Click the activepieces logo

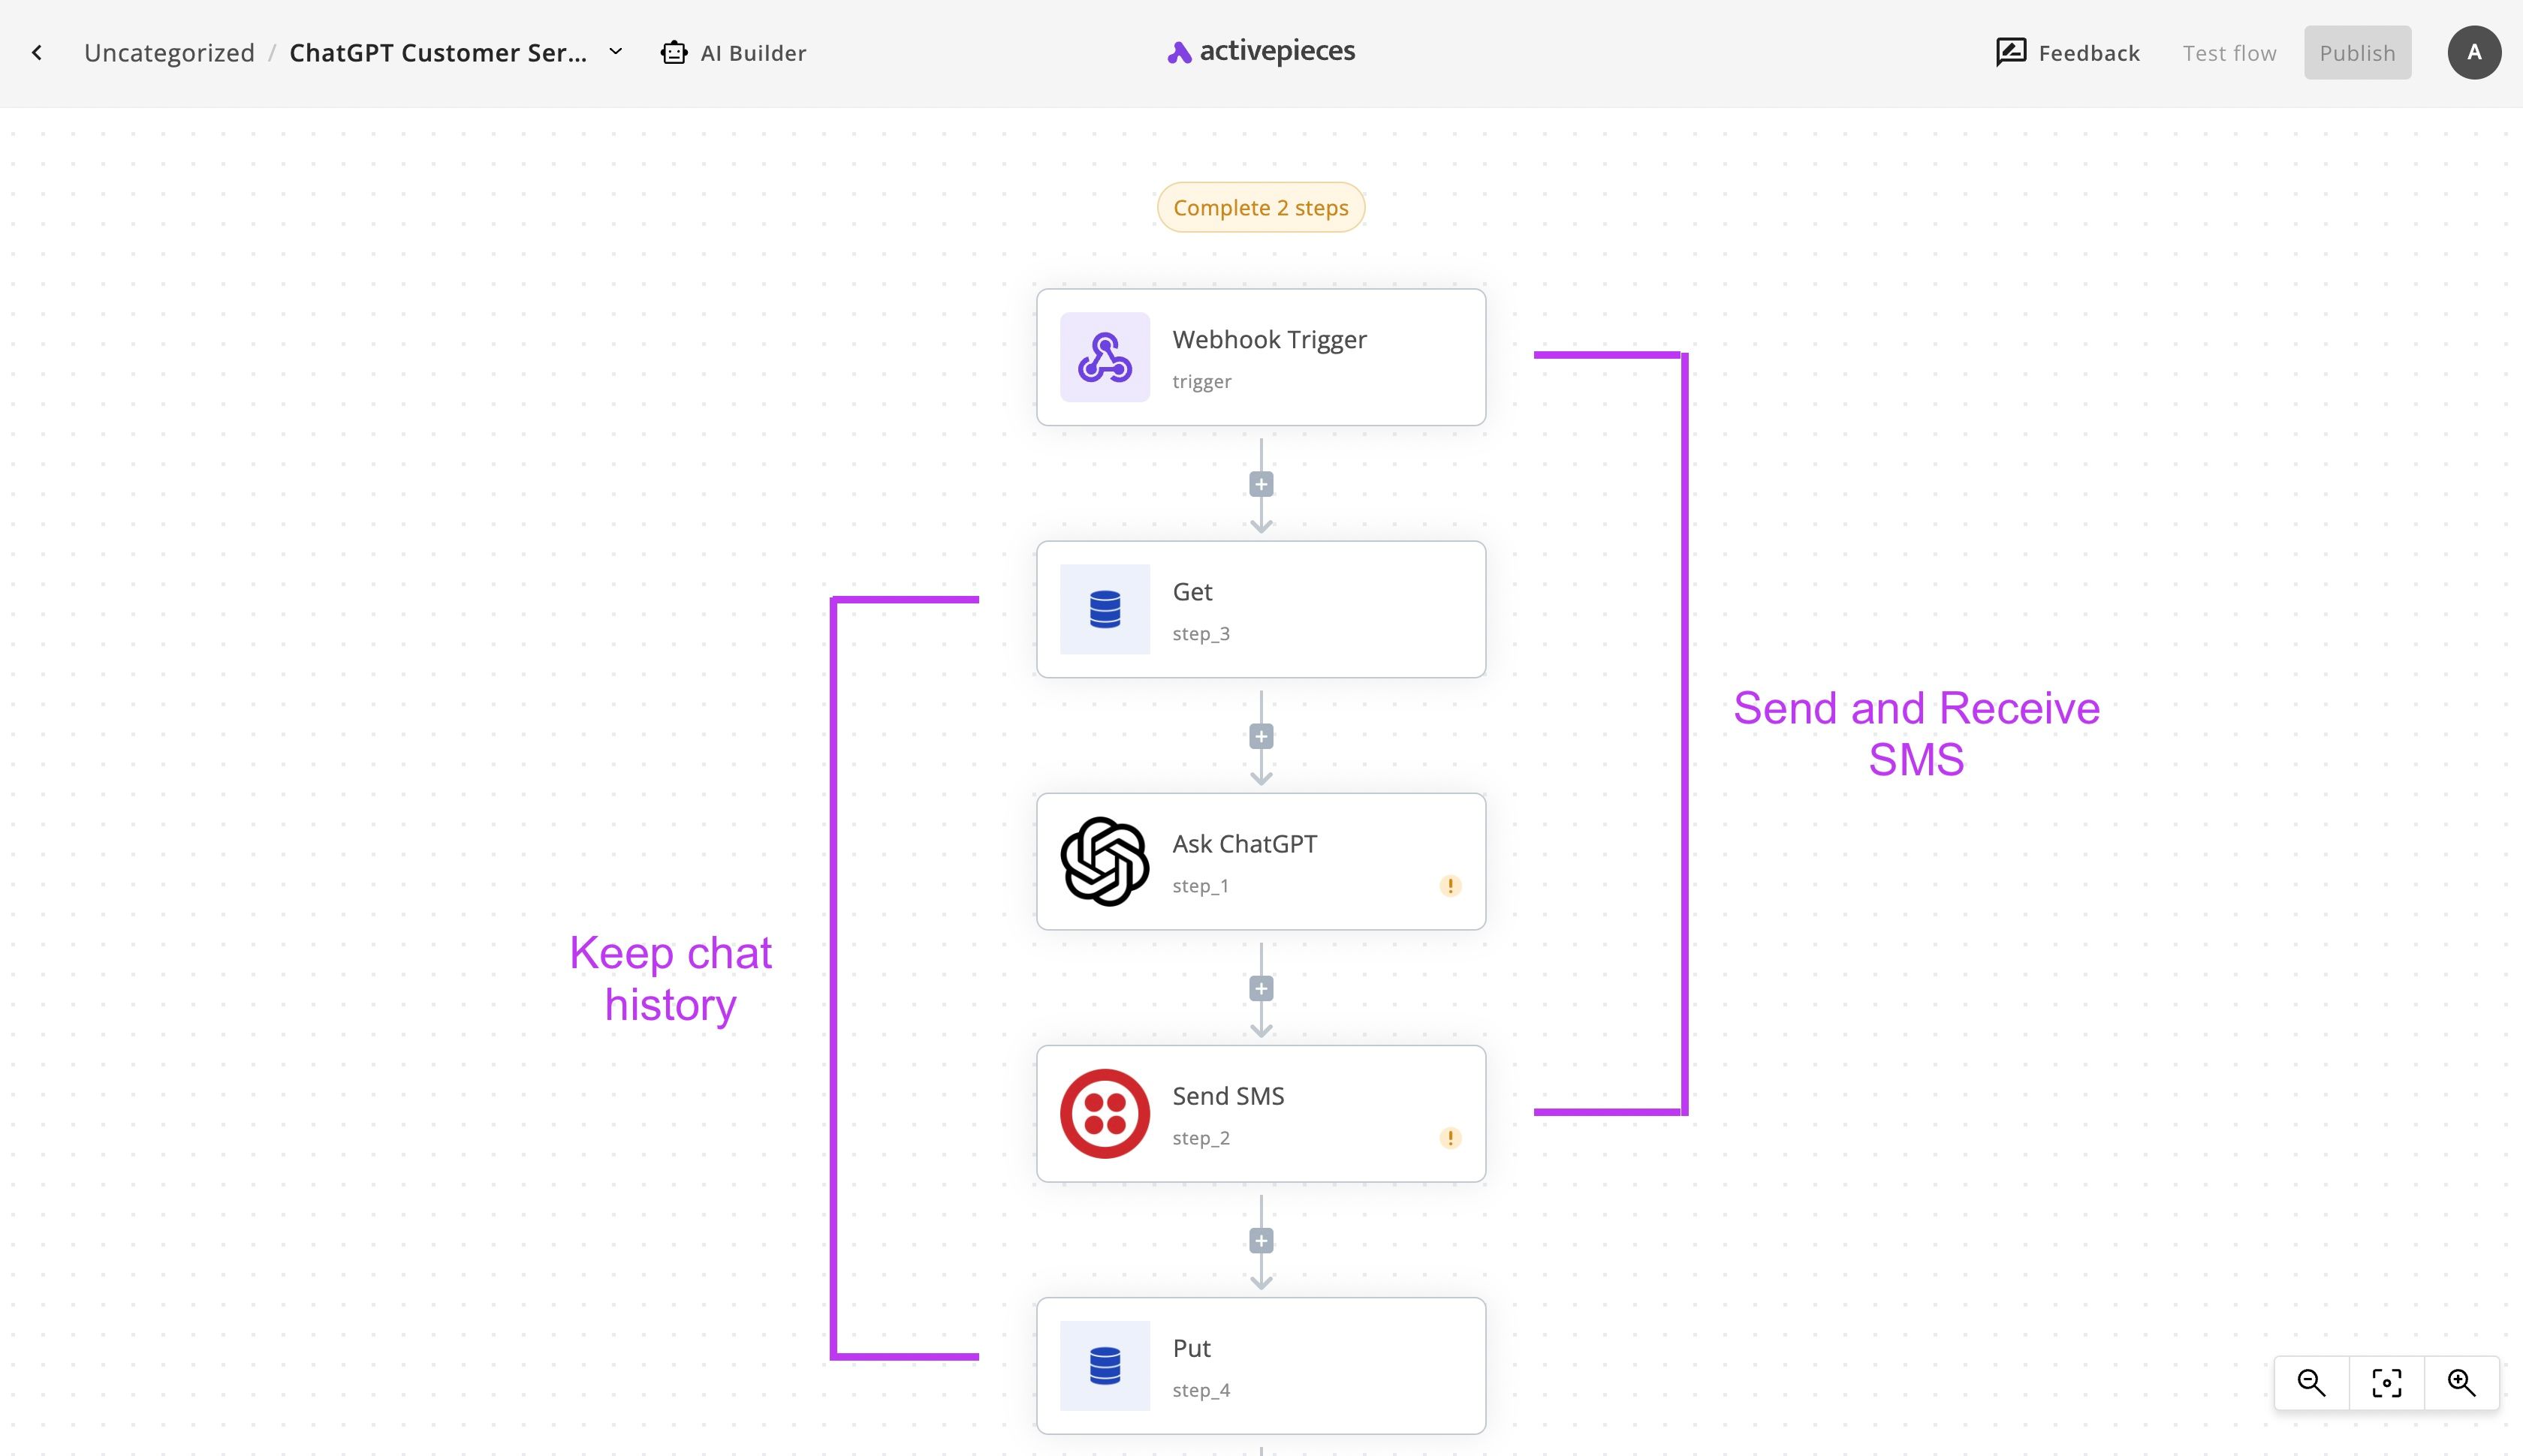click(1261, 52)
